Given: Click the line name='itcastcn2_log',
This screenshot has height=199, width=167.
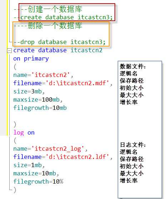Looking at the screenshot, I should click(50, 149).
